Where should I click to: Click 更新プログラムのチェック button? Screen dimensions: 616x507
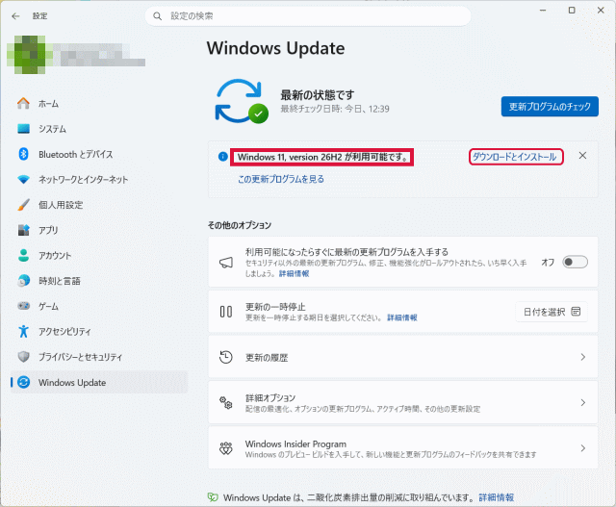point(550,107)
